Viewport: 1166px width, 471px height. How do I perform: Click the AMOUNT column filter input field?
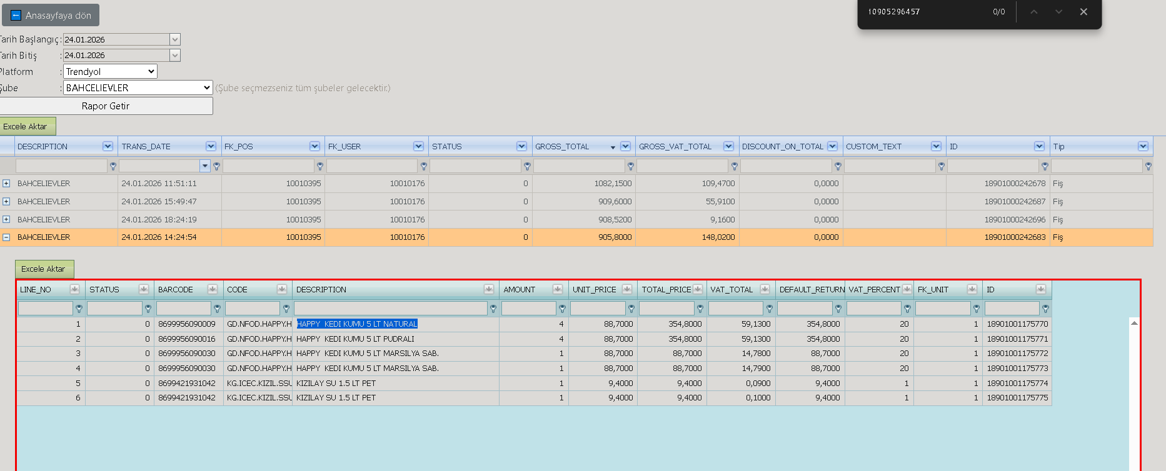[x=529, y=309]
